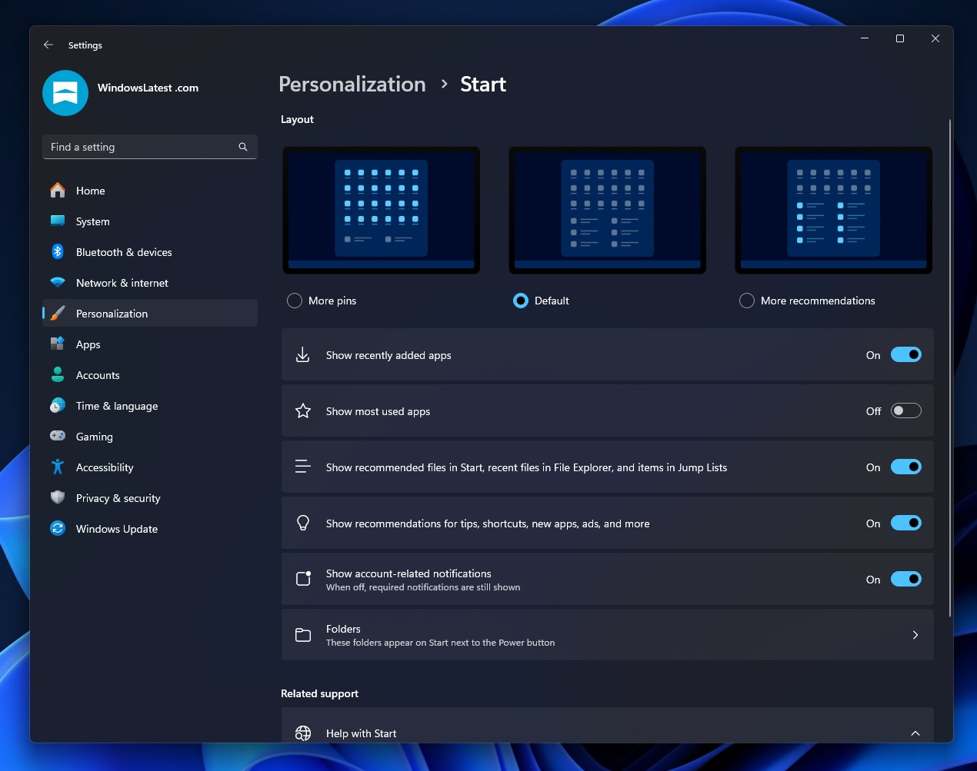Open Time & language settings
This screenshot has width=977, height=771.
tap(150, 406)
